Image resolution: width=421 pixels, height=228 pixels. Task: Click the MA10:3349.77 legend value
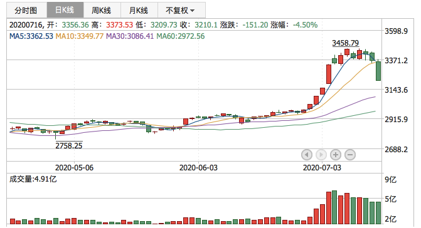[x=80, y=36]
